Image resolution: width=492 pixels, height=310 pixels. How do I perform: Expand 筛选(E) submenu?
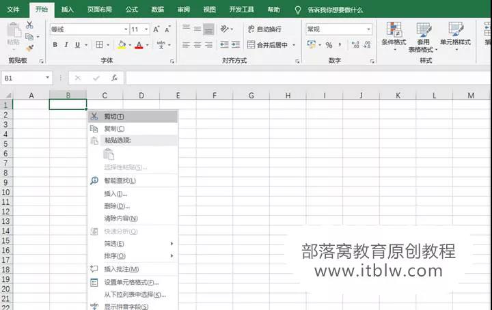(133, 244)
